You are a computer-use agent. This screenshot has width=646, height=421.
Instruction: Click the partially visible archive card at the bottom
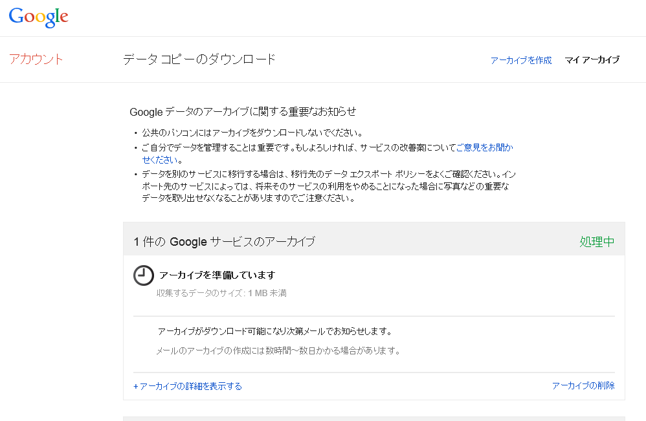(373, 418)
